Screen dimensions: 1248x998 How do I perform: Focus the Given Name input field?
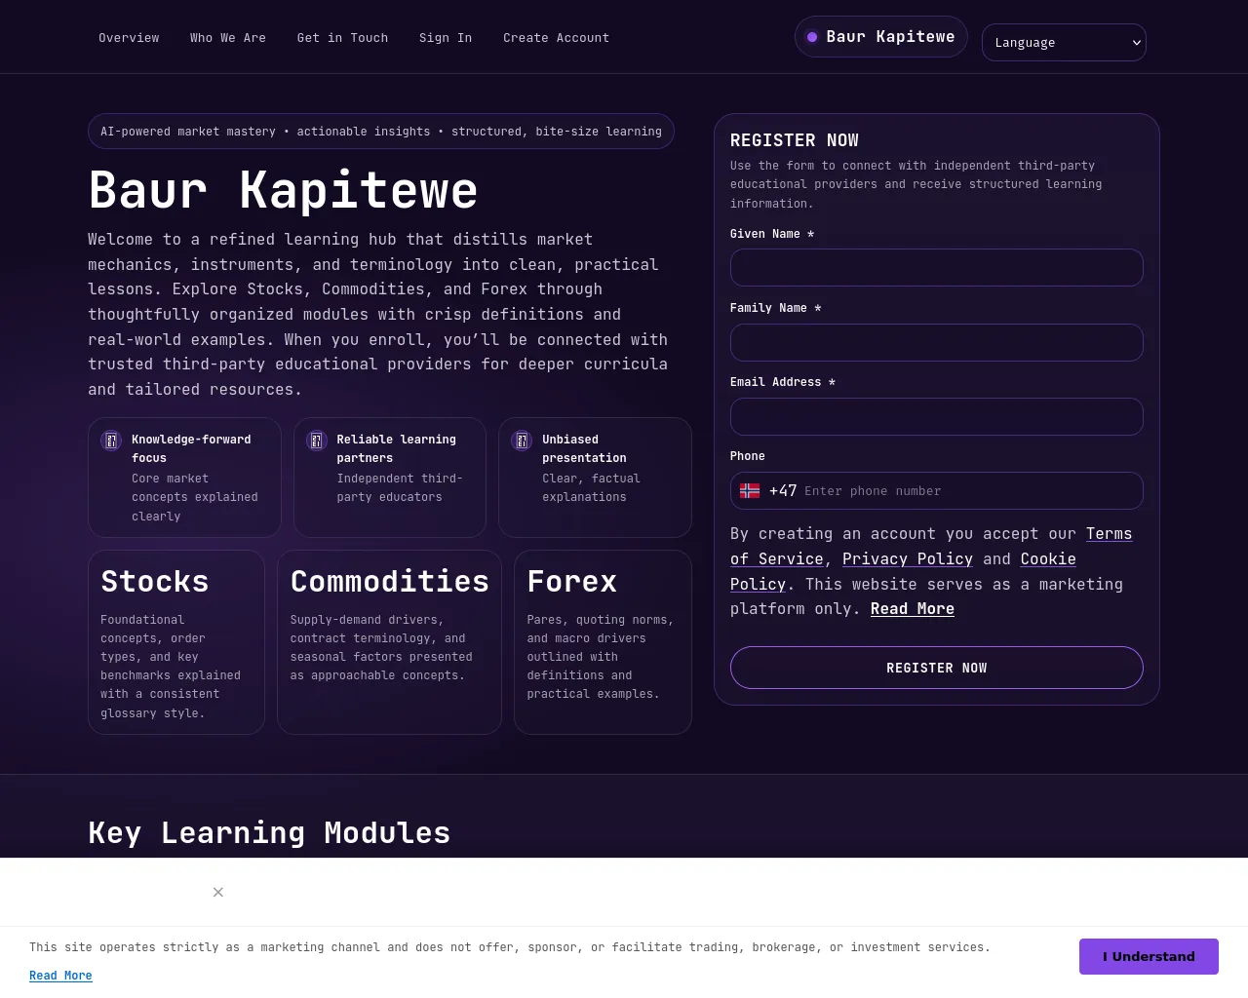(x=937, y=268)
